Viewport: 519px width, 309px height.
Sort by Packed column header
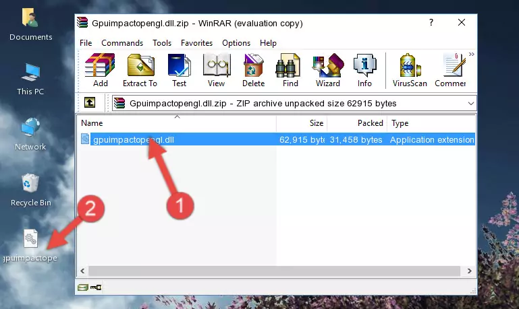[357, 123]
